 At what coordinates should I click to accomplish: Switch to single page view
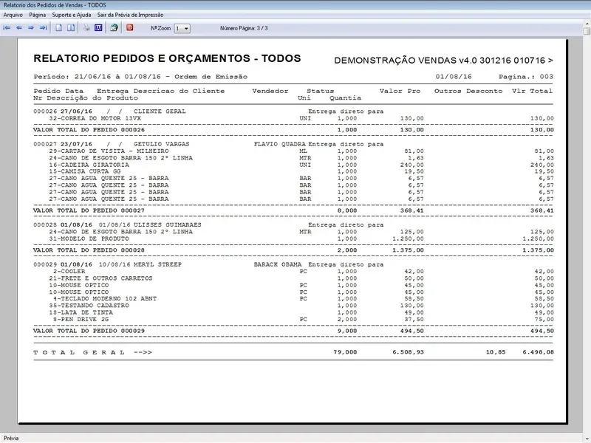(59, 28)
